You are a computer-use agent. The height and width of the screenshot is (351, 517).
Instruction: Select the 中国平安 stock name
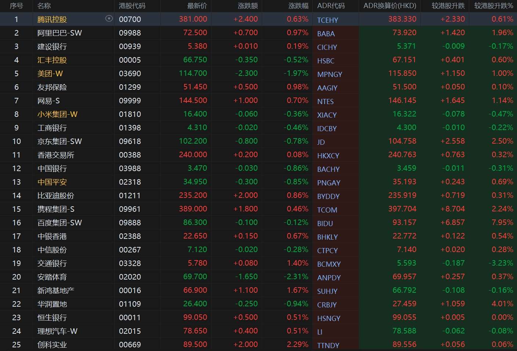coord(52,182)
